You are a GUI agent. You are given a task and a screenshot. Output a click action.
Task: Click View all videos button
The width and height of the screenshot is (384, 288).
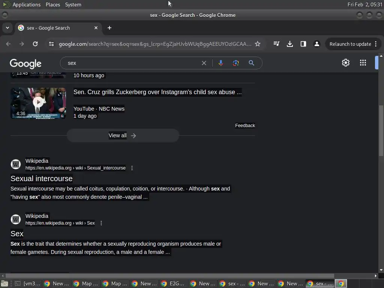point(123,136)
